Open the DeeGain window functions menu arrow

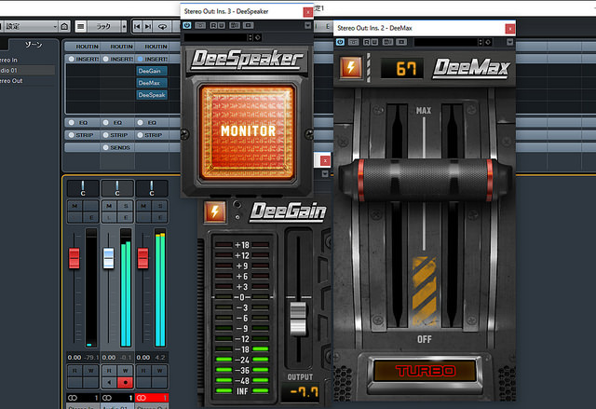coord(325,173)
